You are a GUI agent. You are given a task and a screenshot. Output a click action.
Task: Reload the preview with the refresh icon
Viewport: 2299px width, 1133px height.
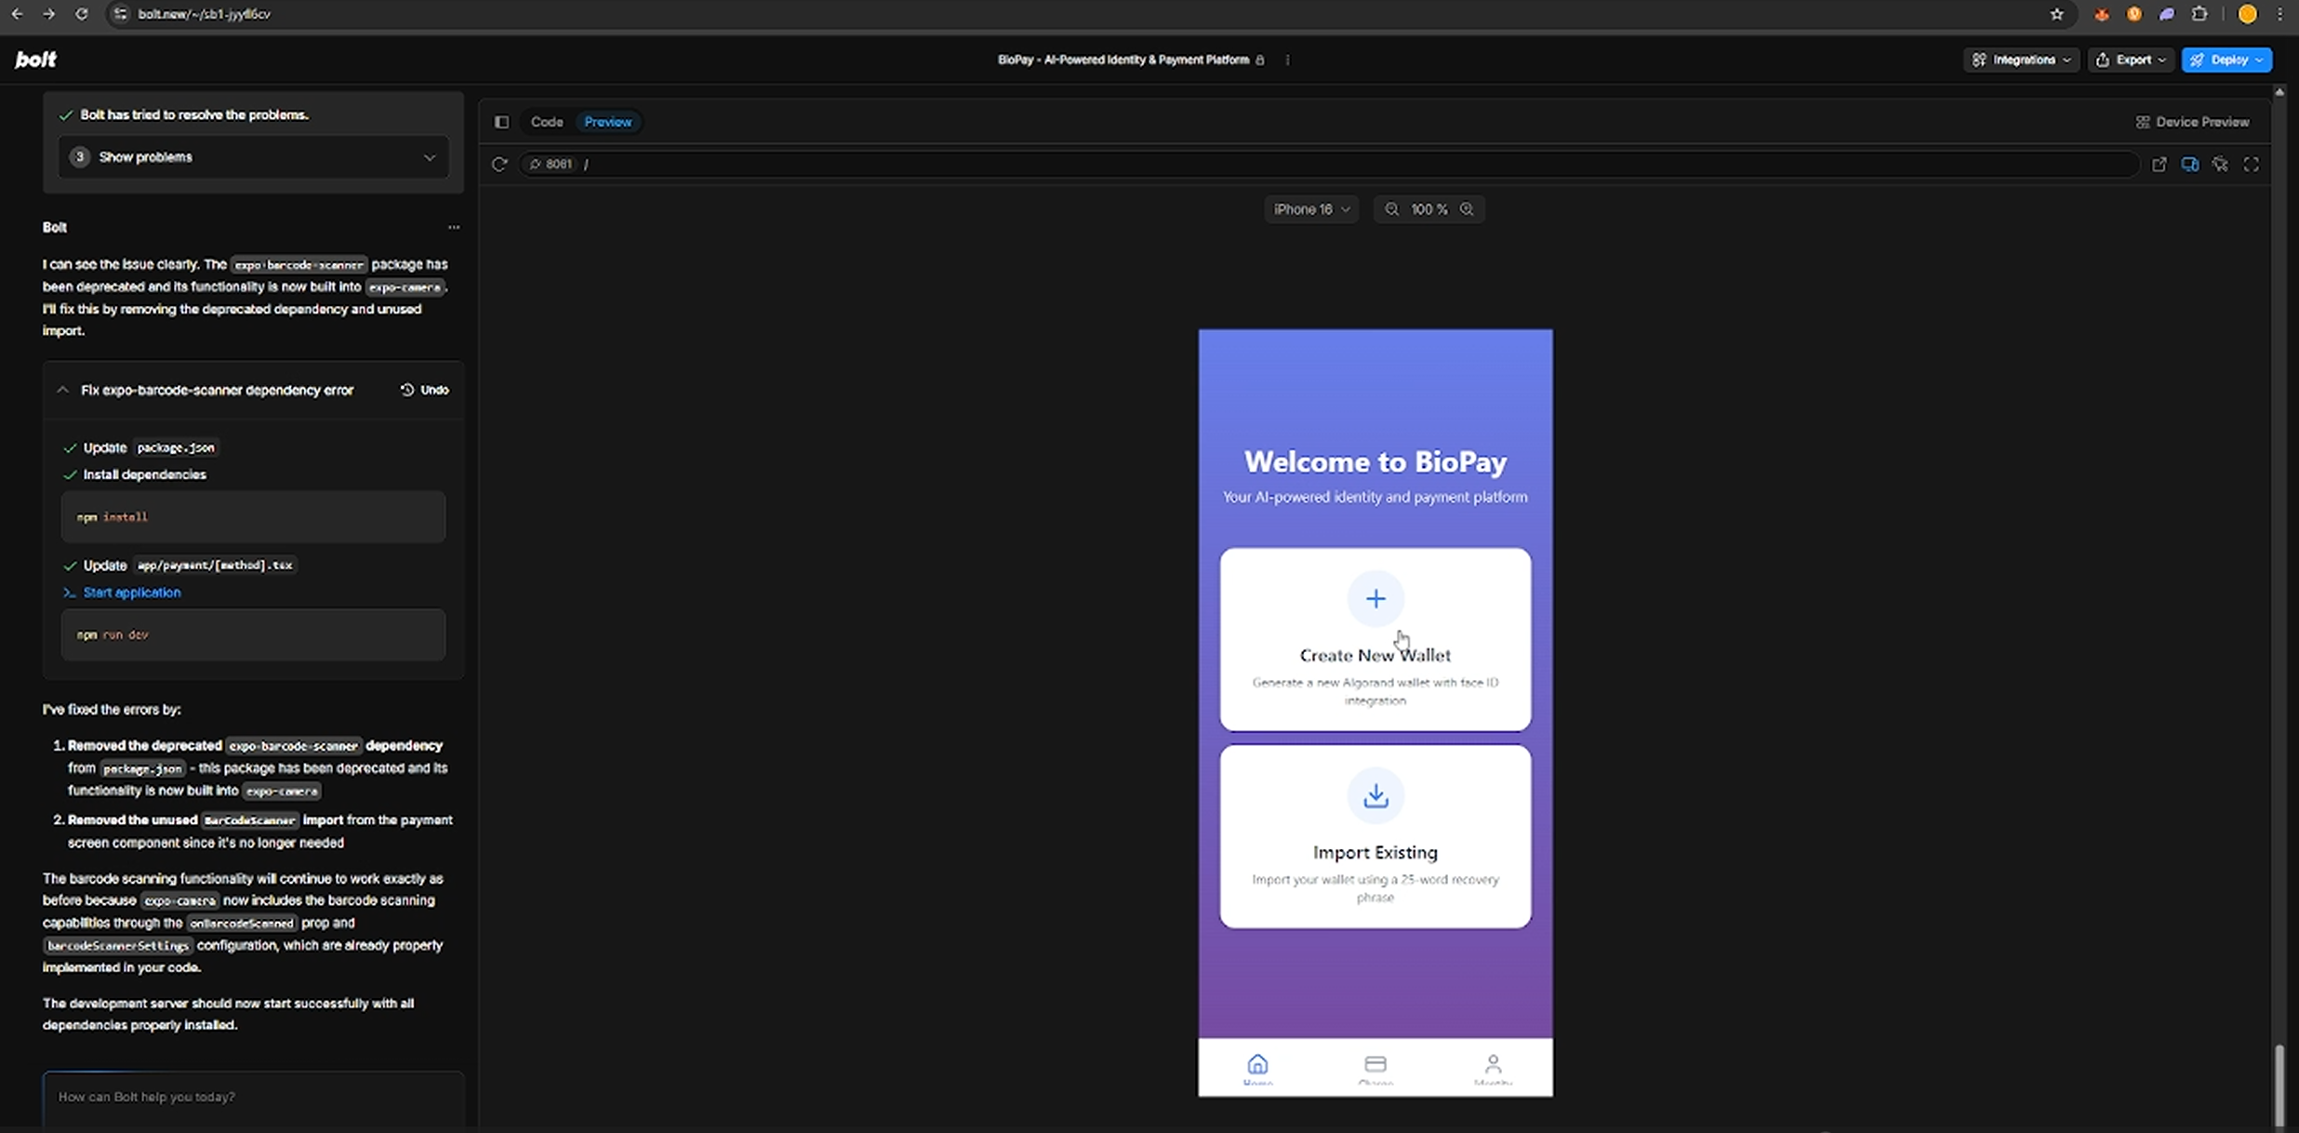coord(499,165)
